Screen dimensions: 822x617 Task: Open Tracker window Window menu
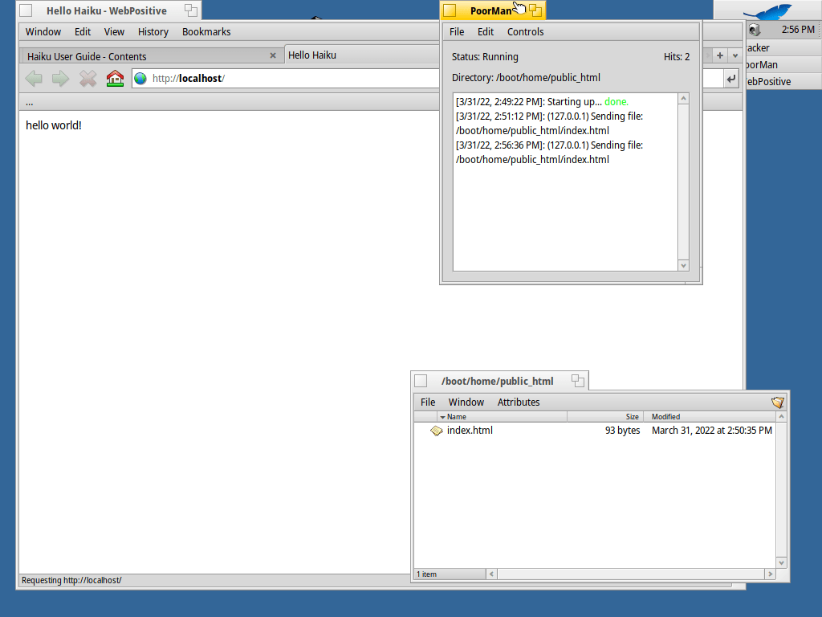click(x=466, y=402)
